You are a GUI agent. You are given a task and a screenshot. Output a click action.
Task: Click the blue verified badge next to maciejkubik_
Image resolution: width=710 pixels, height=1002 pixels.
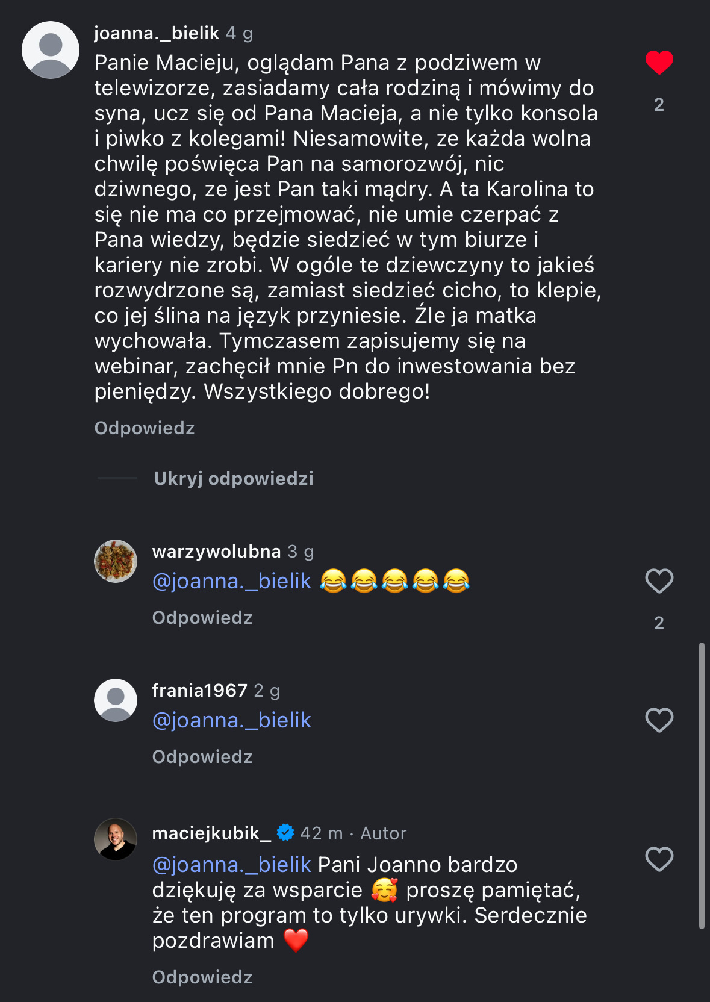[x=285, y=833]
